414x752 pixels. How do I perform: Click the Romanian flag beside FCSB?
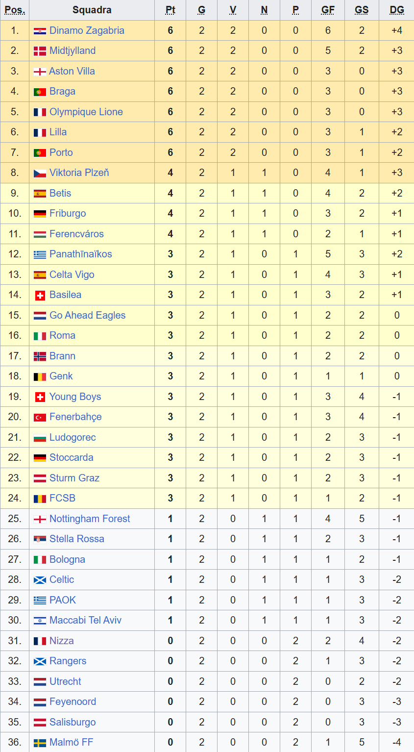coord(40,499)
